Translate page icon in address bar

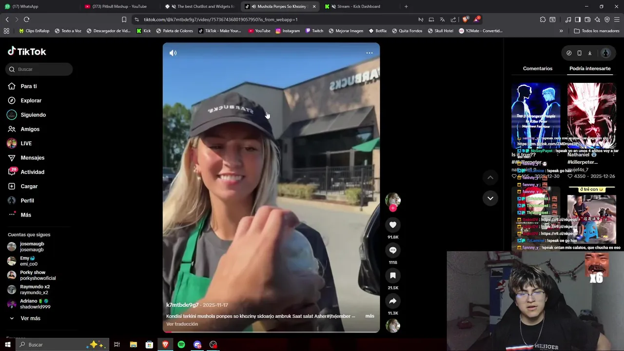(x=442, y=19)
